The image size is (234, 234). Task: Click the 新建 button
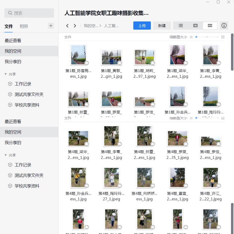162,26
